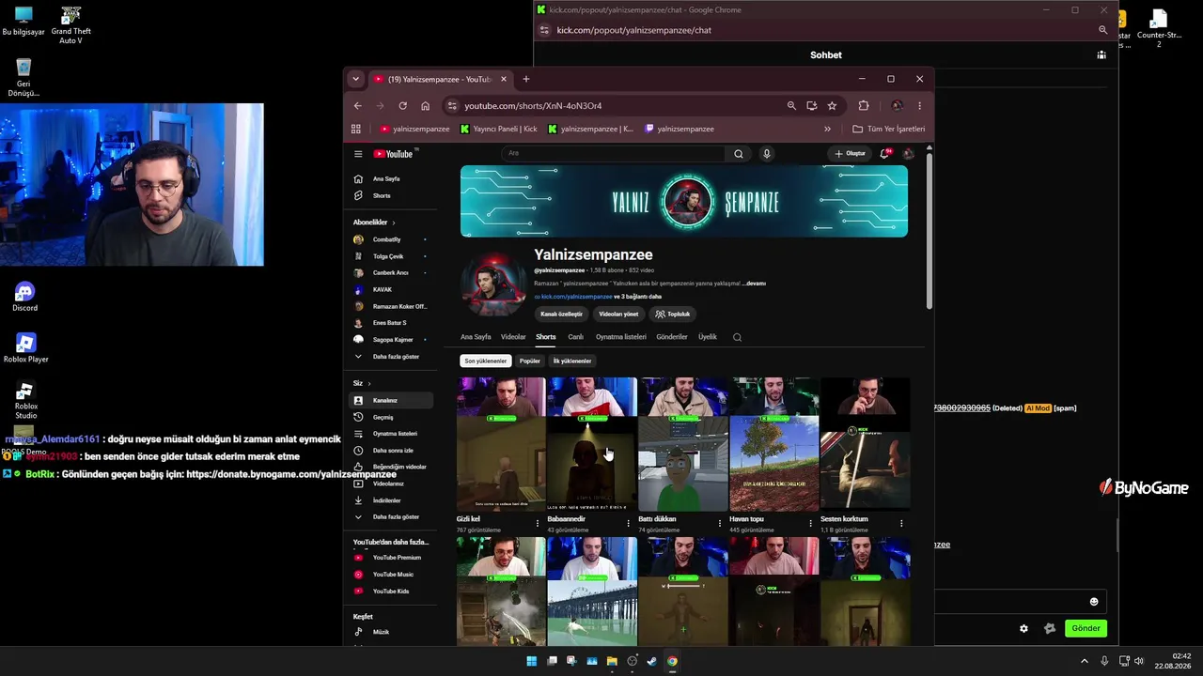Switch to the Gönderiler channel tab
Viewport: 1203px width, 676px height.
point(672,337)
